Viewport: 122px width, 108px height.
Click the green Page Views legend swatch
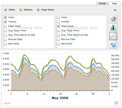pyautogui.click(x=38, y=10)
